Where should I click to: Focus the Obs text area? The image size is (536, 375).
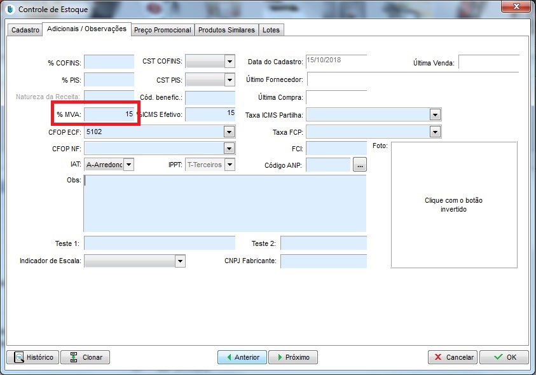pyautogui.click(x=224, y=203)
